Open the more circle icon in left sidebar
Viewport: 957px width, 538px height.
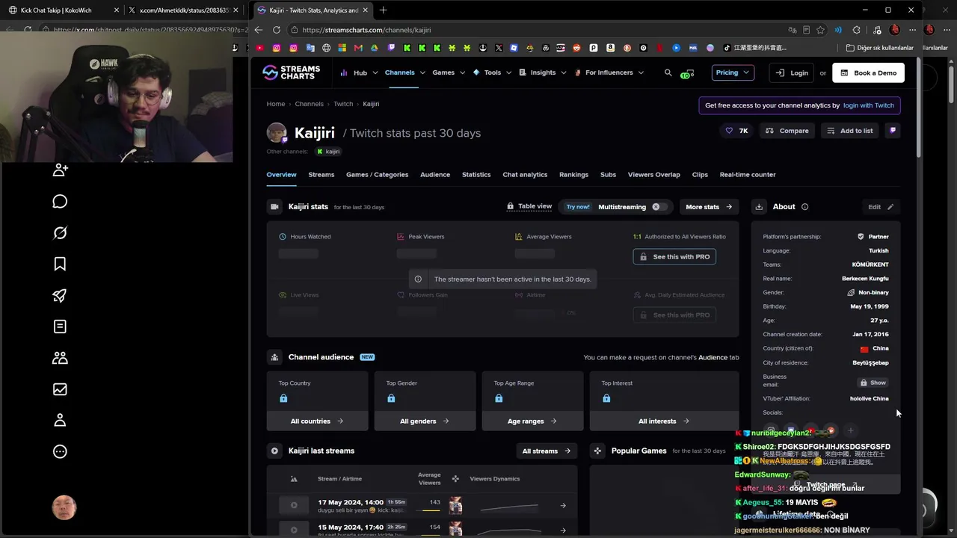(61, 451)
